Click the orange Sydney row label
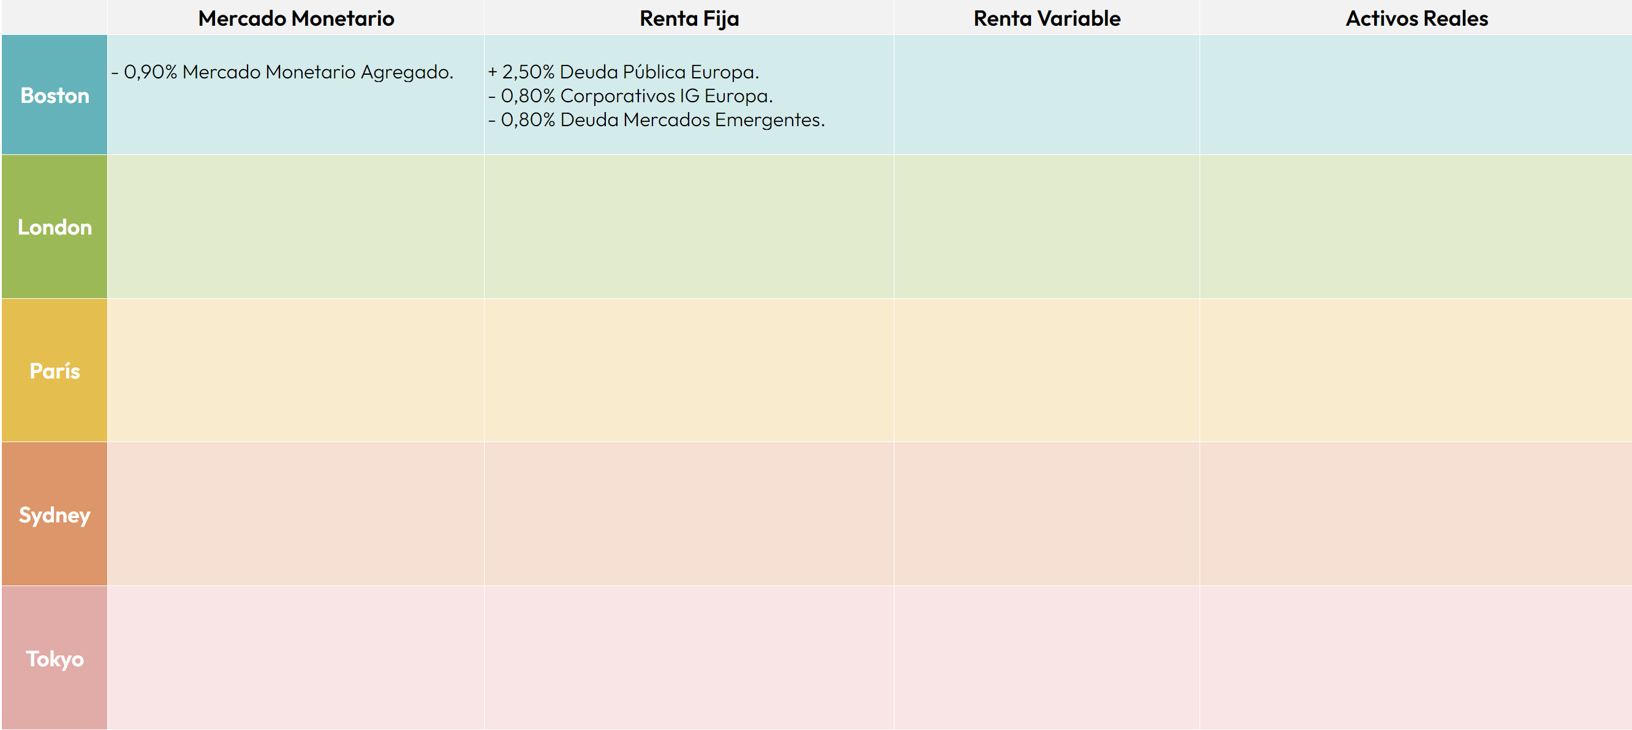The image size is (1632, 730). coord(55,514)
